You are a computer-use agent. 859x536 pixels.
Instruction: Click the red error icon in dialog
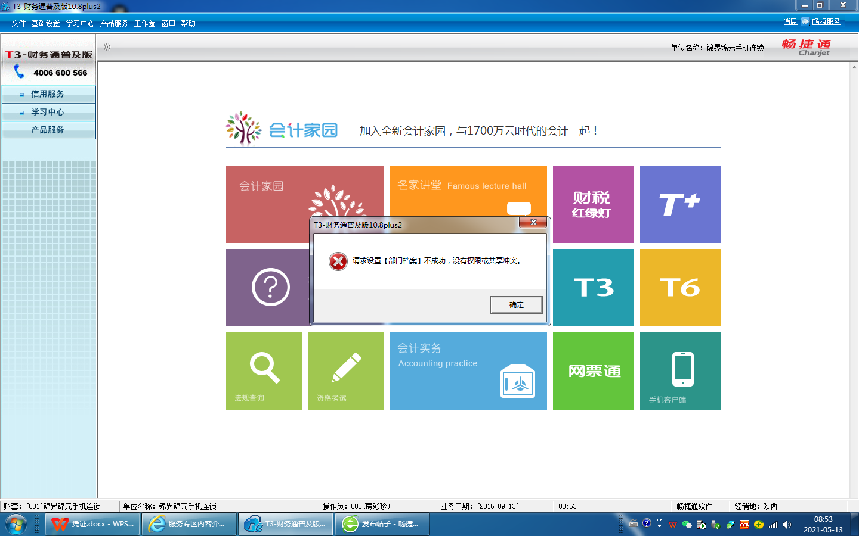click(x=338, y=261)
